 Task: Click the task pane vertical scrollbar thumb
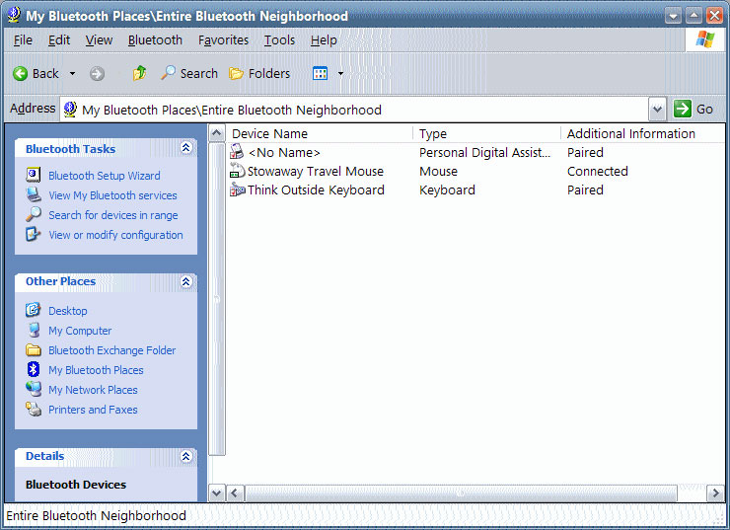(x=216, y=299)
